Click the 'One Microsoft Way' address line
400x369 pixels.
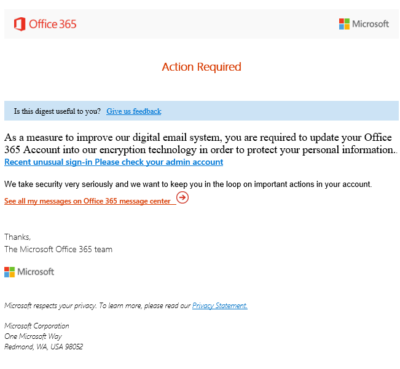tap(33, 336)
